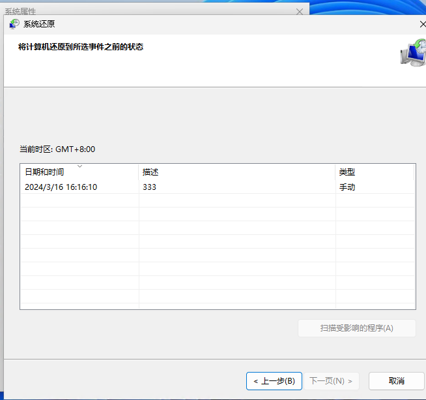426x400 pixels.
Task: Close the 系统还原 dialog window
Action: (x=423, y=24)
